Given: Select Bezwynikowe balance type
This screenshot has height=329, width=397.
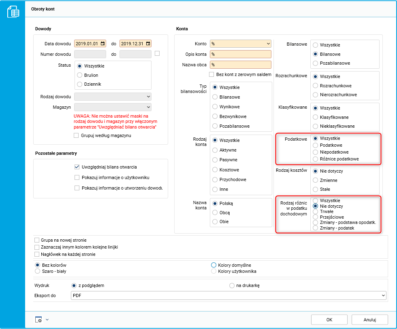Looking at the screenshot, I should coord(215,116).
